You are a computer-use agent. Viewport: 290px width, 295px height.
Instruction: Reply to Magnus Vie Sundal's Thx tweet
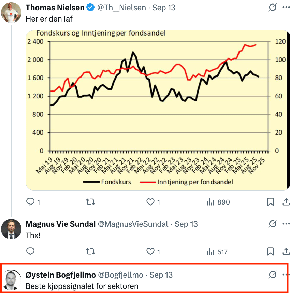pos(31,252)
